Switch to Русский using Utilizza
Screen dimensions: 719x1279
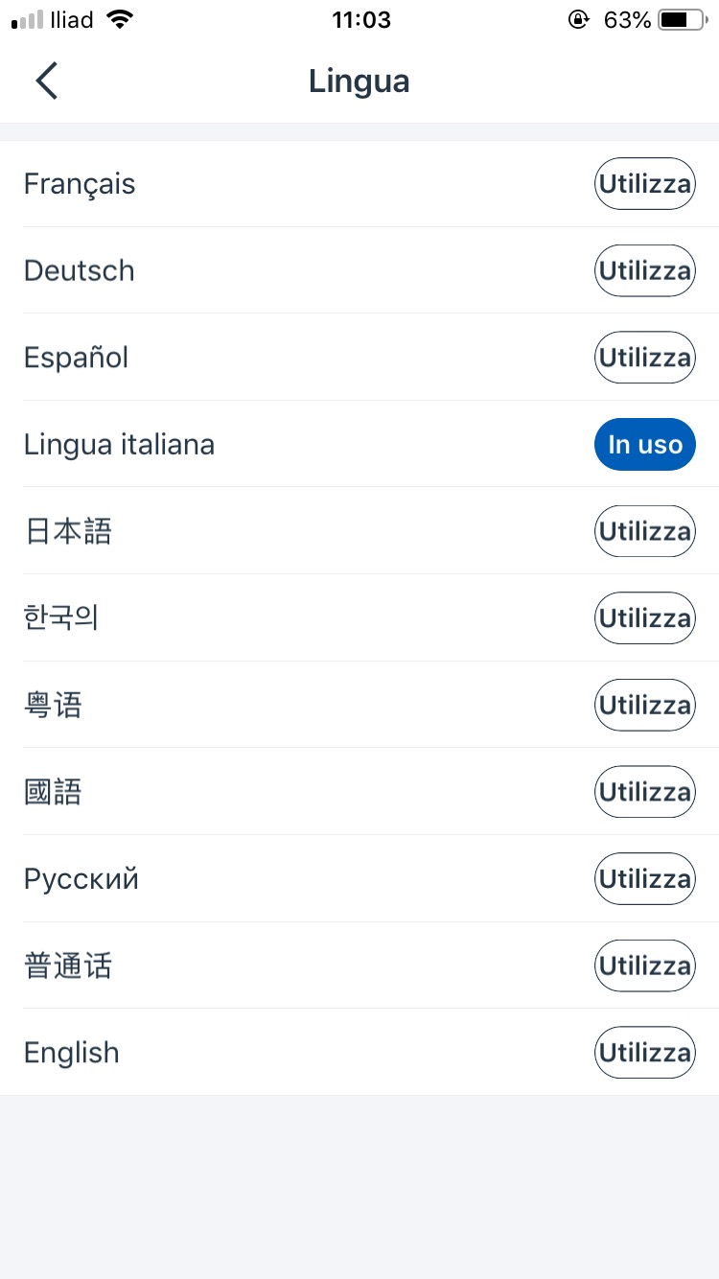coord(644,879)
